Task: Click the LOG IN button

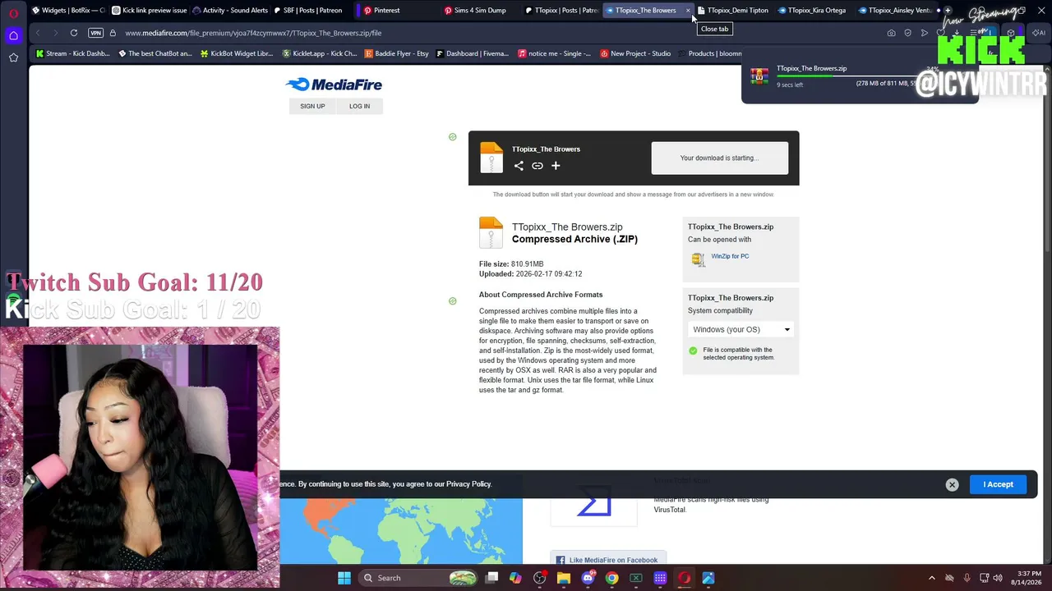Action: 359,106
